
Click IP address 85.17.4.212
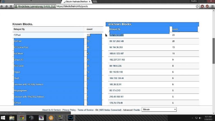(115, 90)
